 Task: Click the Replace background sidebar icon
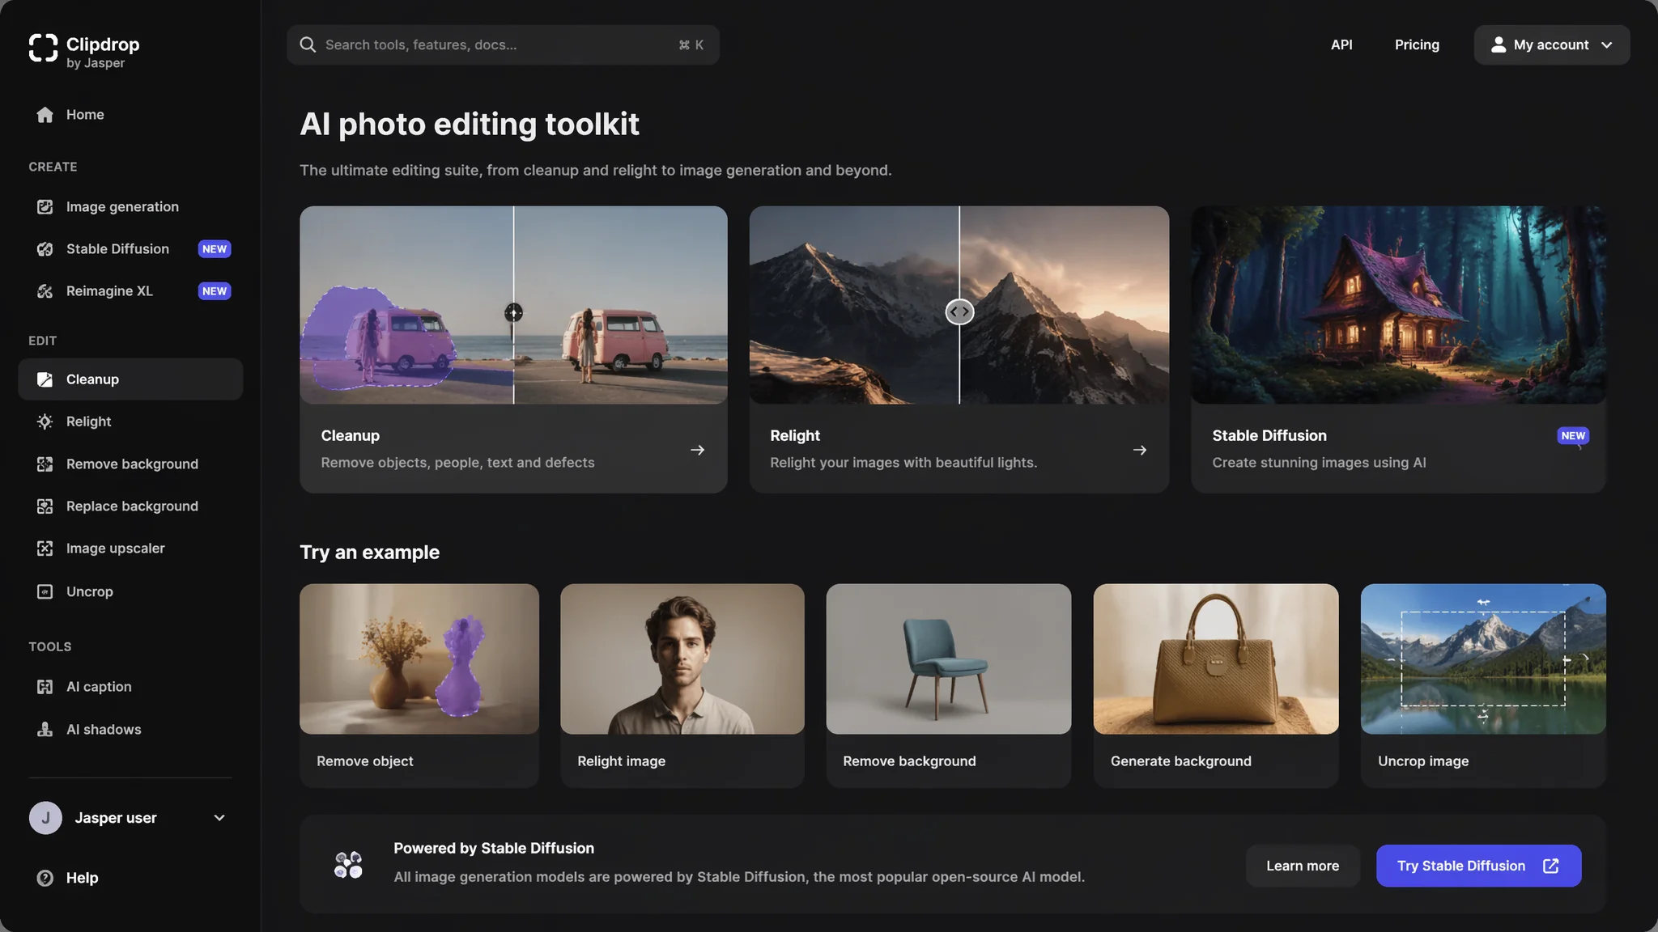45,506
